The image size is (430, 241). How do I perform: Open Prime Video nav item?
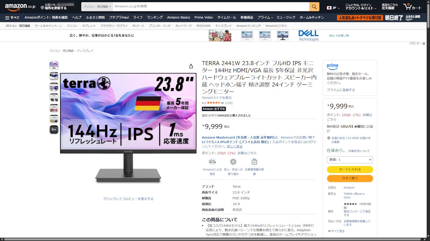[204, 17]
